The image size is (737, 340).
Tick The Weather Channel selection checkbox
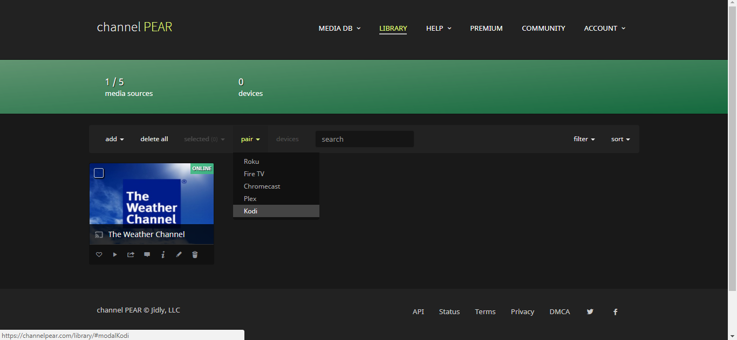[99, 173]
